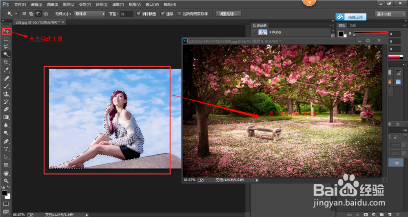
Task: Open the 图像(I) menu
Action: [53, 4]
